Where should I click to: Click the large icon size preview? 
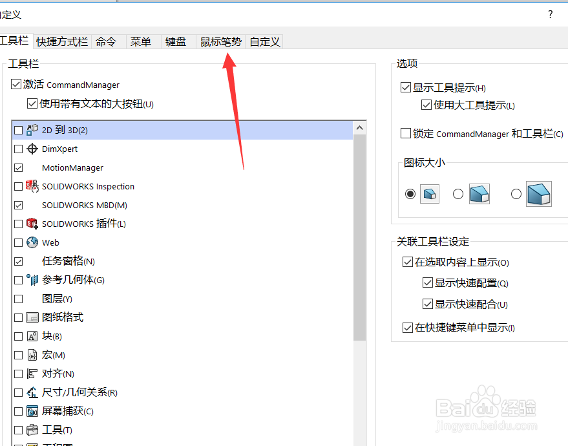coord(539,194)
